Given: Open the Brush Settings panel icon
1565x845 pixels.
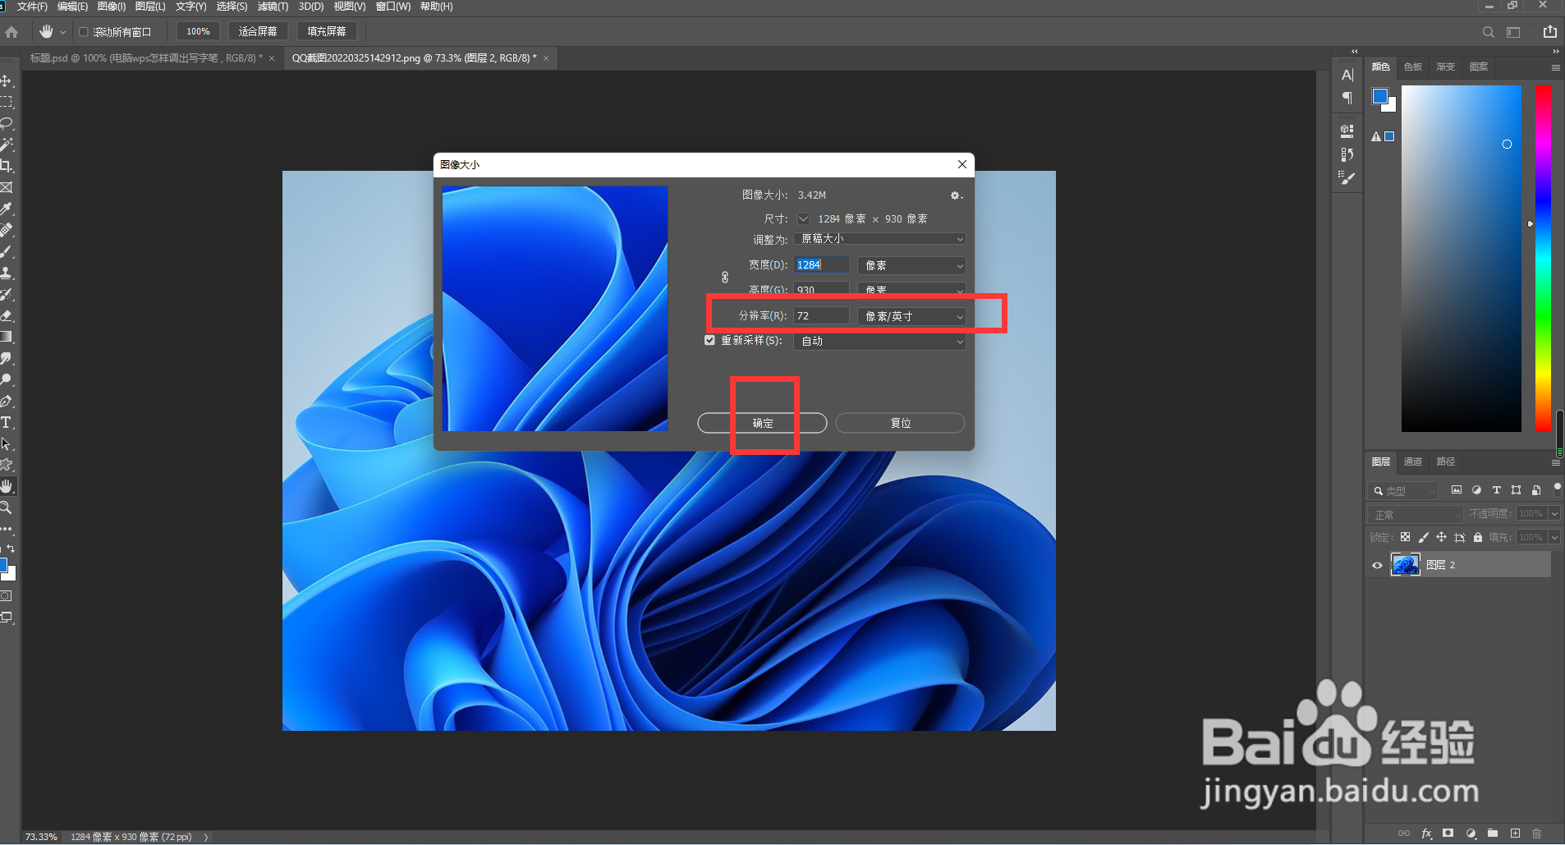Looking at the screenshot, I should (x=1347, y=177).
